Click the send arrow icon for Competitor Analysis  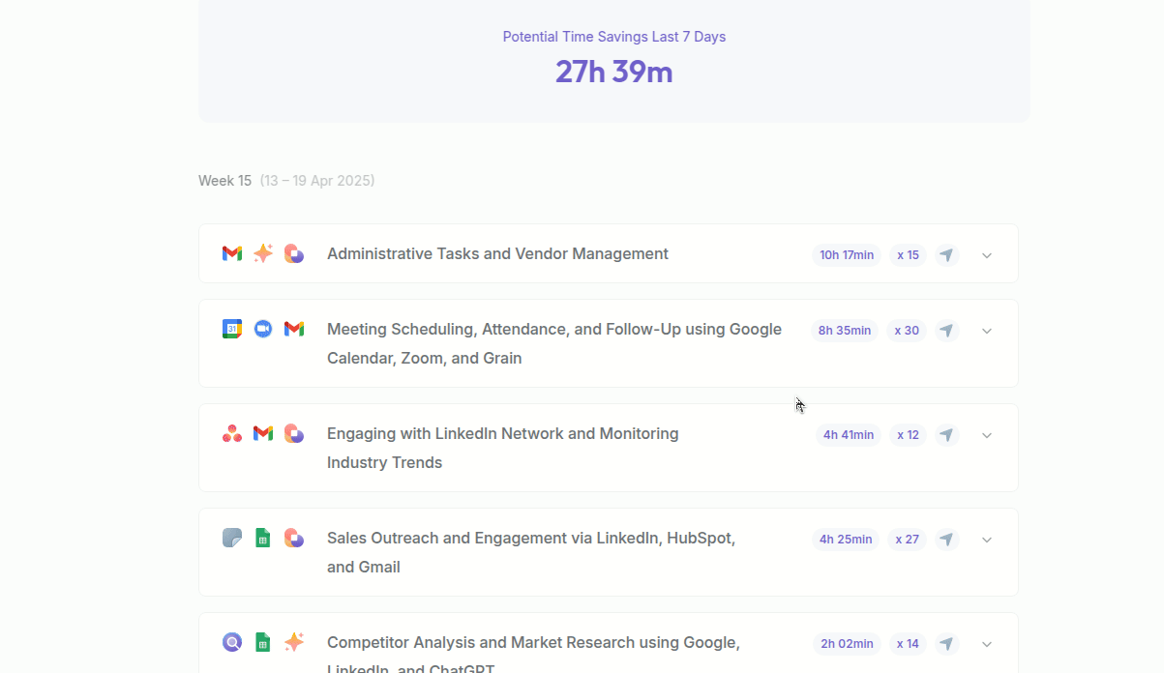tap(947, 644)
